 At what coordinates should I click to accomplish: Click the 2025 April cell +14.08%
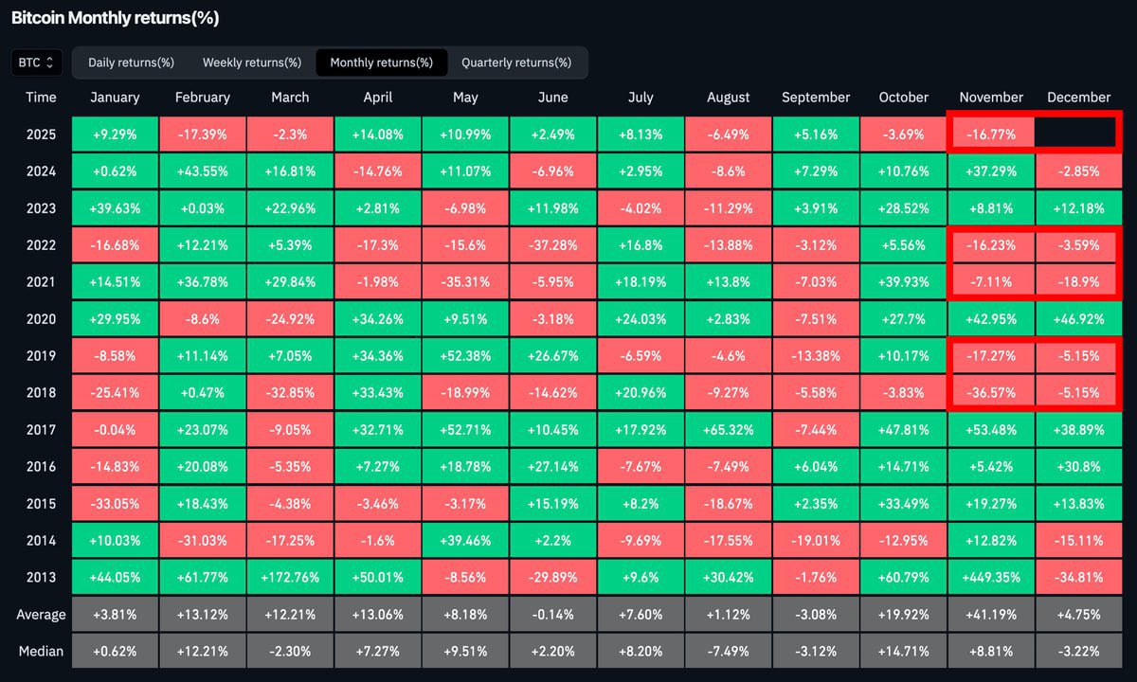click(378, 135)
